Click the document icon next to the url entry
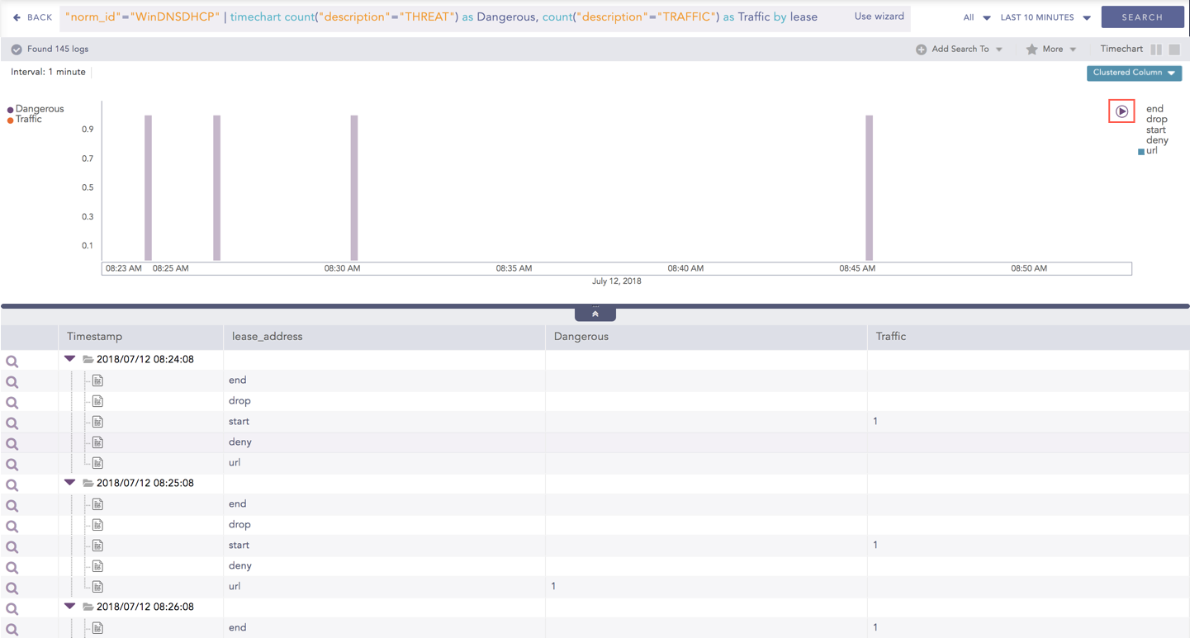This screenshot has height=638, width=1190. [x=97, y=463]
